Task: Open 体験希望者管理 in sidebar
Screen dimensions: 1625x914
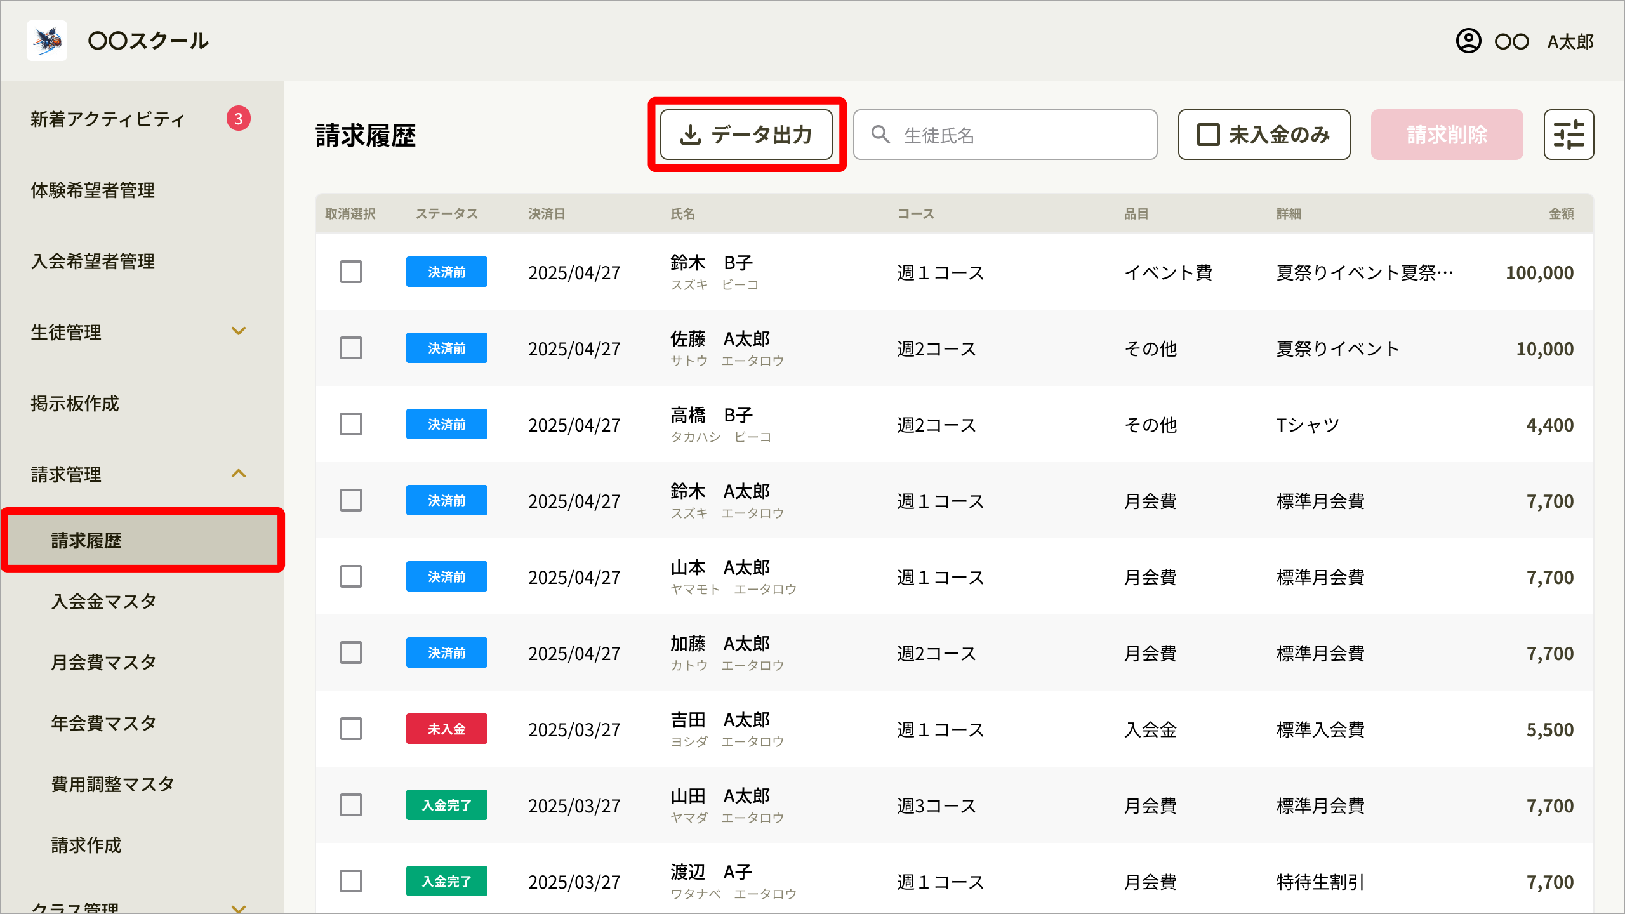Action: [93, 190]
